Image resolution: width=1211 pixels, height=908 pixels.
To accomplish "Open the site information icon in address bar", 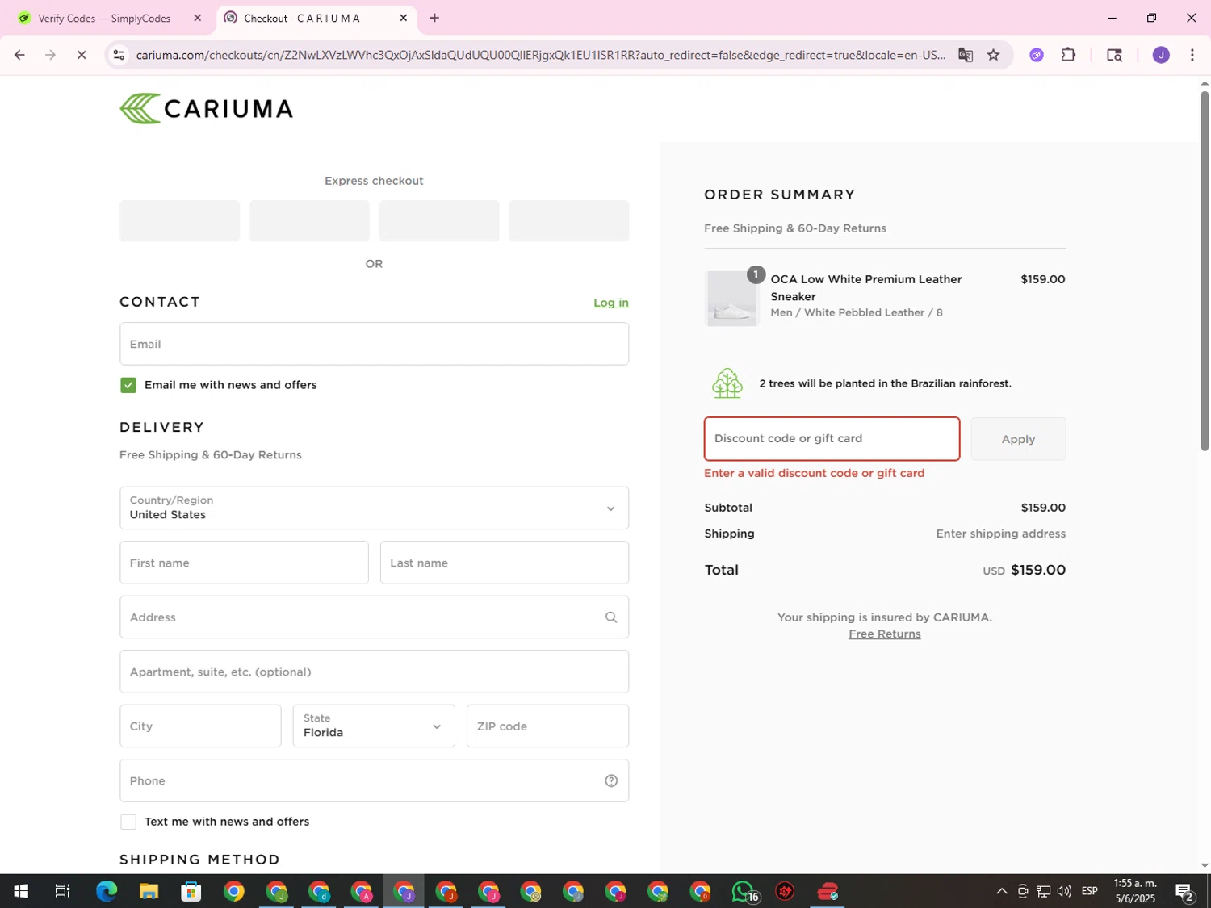I will [119, 55].
